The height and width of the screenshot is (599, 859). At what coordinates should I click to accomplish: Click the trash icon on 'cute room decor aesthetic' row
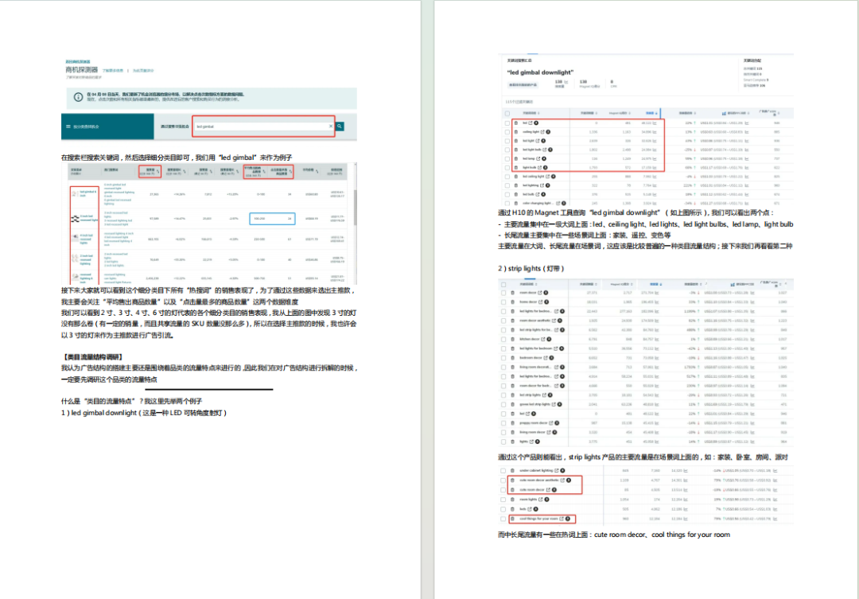(513, 480)
